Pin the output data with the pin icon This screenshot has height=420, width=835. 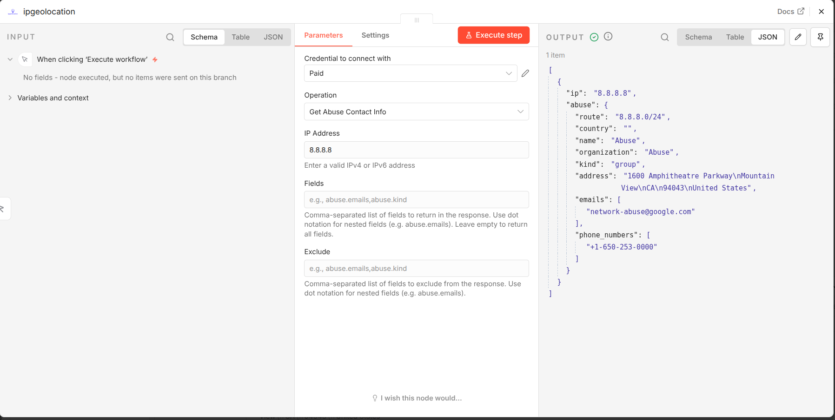[x=820, y=37]
